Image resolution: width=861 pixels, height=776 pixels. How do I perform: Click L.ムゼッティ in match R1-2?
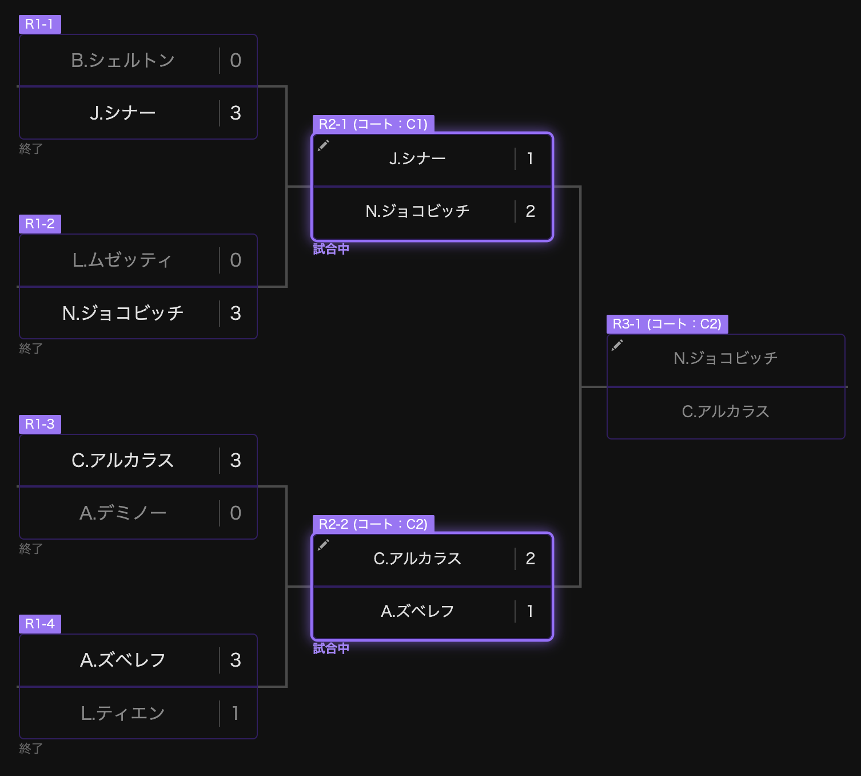[122, 260]
